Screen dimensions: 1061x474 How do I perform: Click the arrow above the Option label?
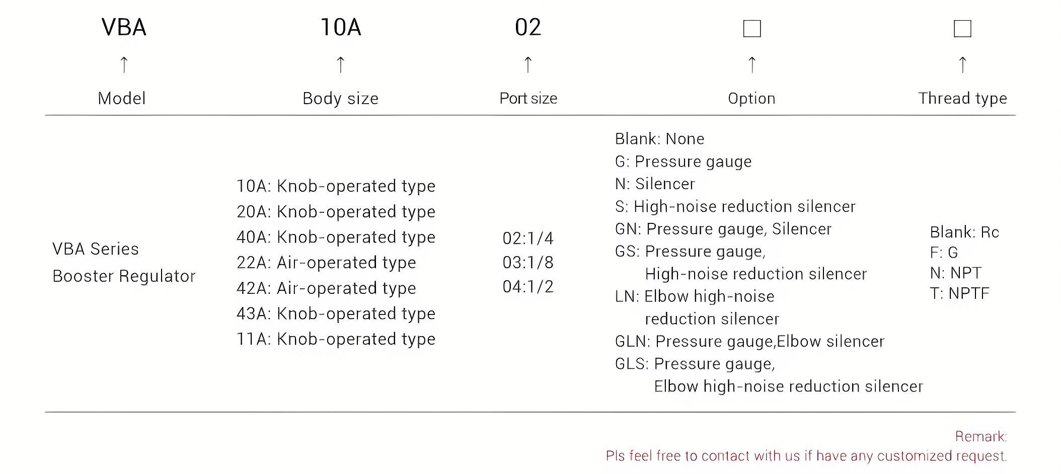751,64
